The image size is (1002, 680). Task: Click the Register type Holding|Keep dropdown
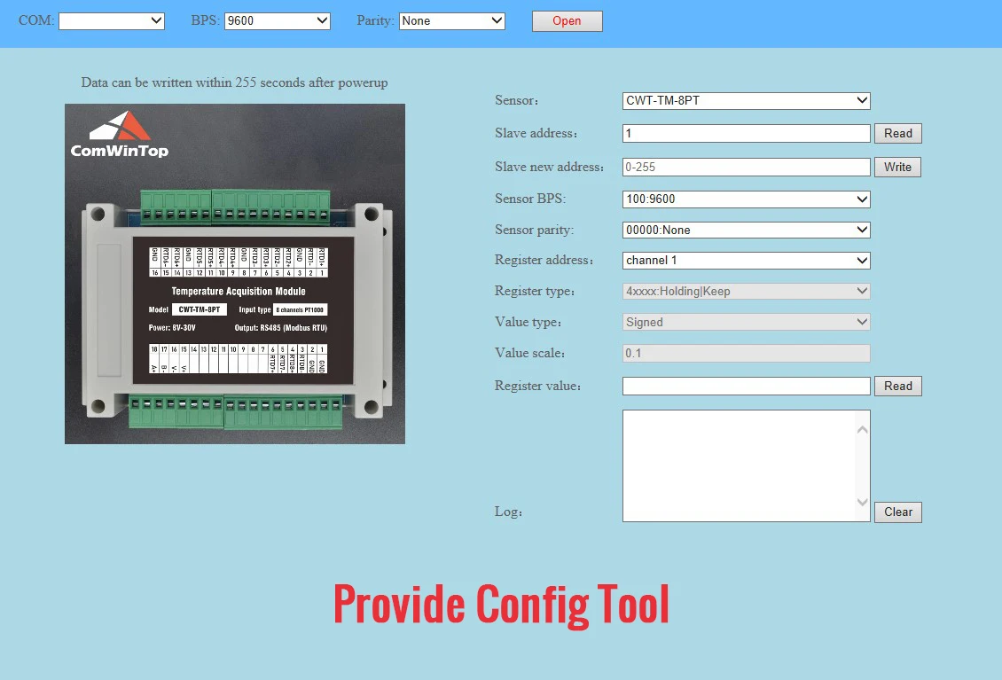pyautogui.click(x=747, y=291)
